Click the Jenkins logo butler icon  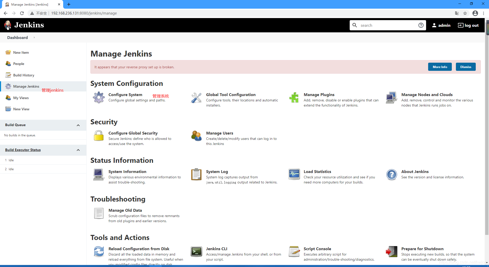click(x=8, y=25)
